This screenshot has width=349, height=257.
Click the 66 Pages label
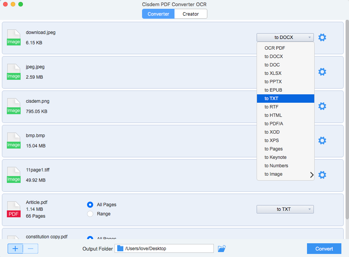point(36,216)
